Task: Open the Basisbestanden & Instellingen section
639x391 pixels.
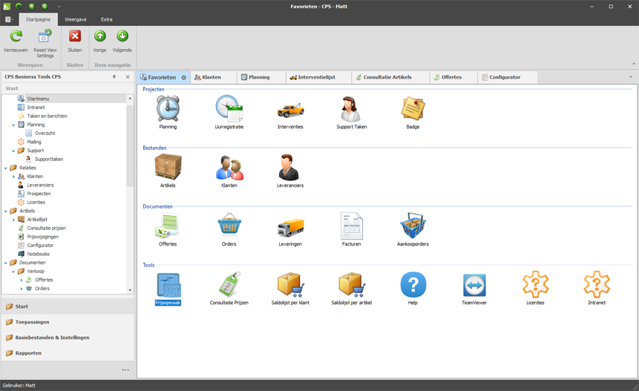Action: click(52, 338)
